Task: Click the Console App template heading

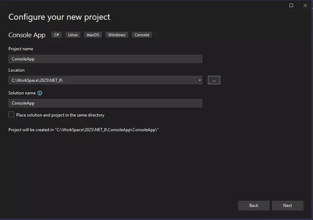Action: 27,35
